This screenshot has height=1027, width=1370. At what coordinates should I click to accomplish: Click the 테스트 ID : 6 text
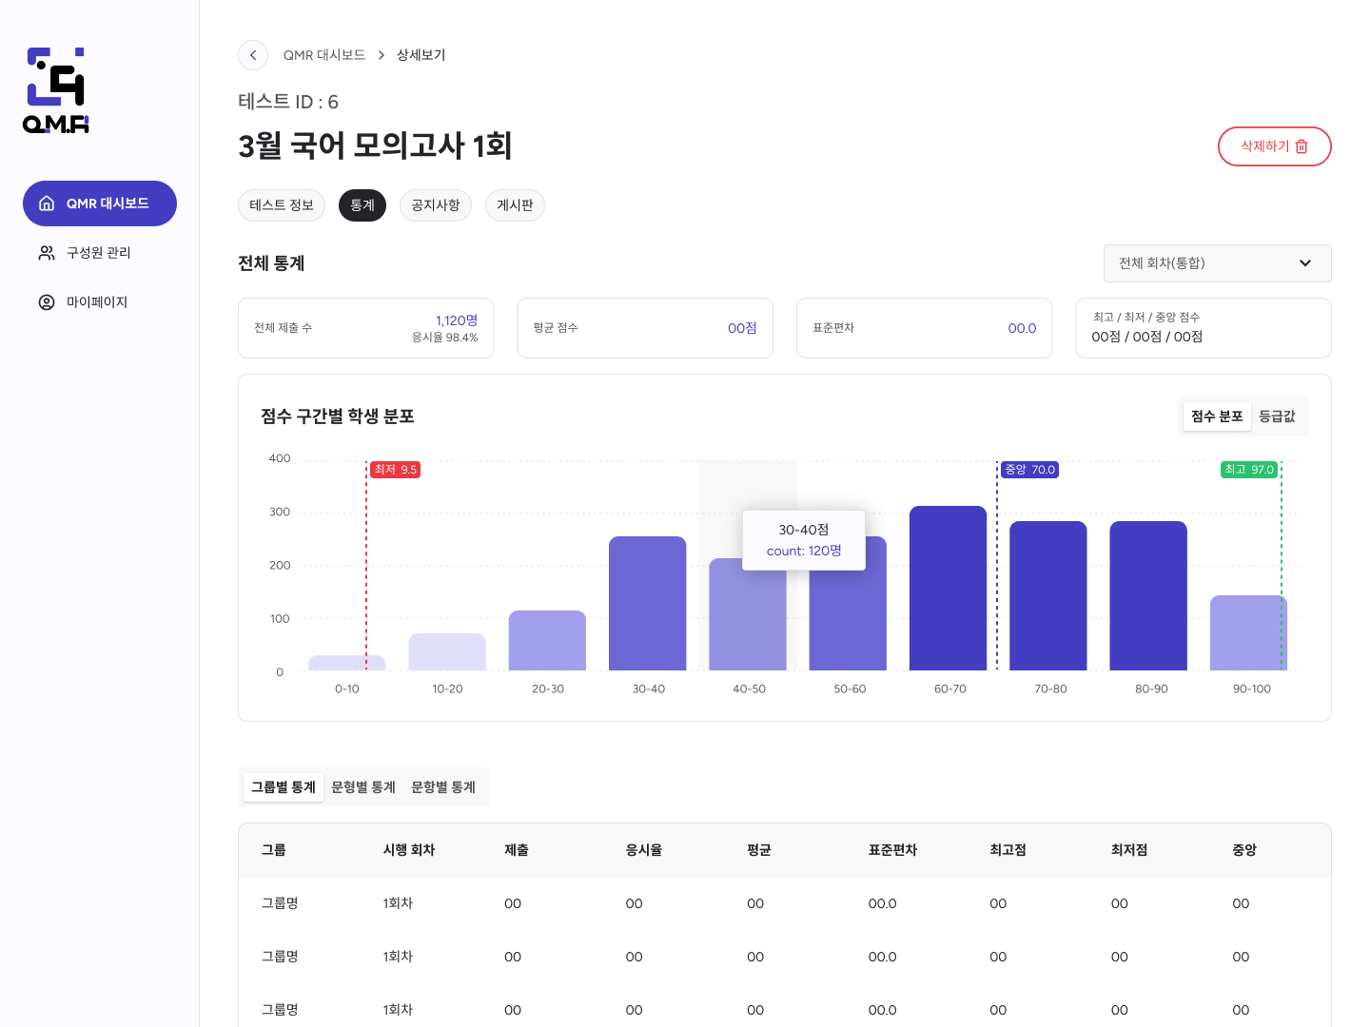pyautogui.click(x=288, y=102)
